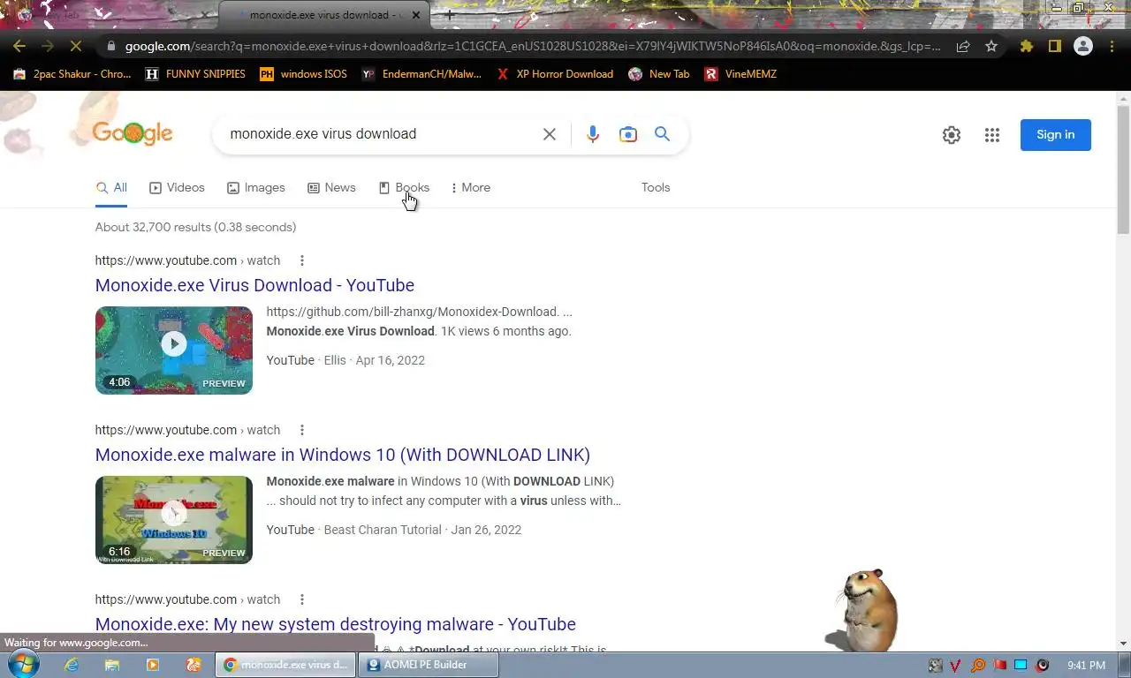Click the 9:41 PM system clock
Screen dimensions: 1131x678
(x=1086, y=665)
